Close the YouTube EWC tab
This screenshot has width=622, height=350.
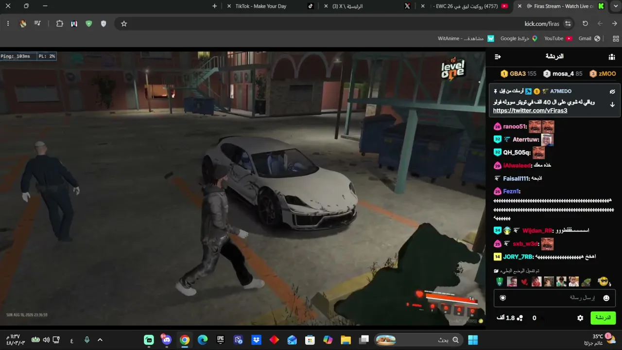click(x=423, y=6)
